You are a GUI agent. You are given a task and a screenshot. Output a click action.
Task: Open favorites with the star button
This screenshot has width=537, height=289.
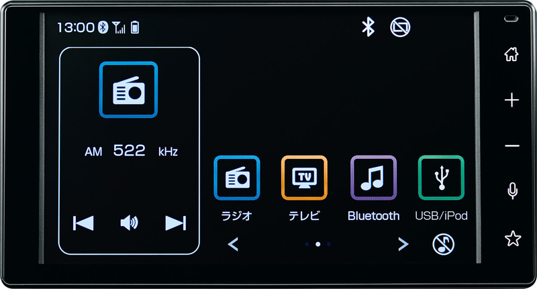[513, 239]
